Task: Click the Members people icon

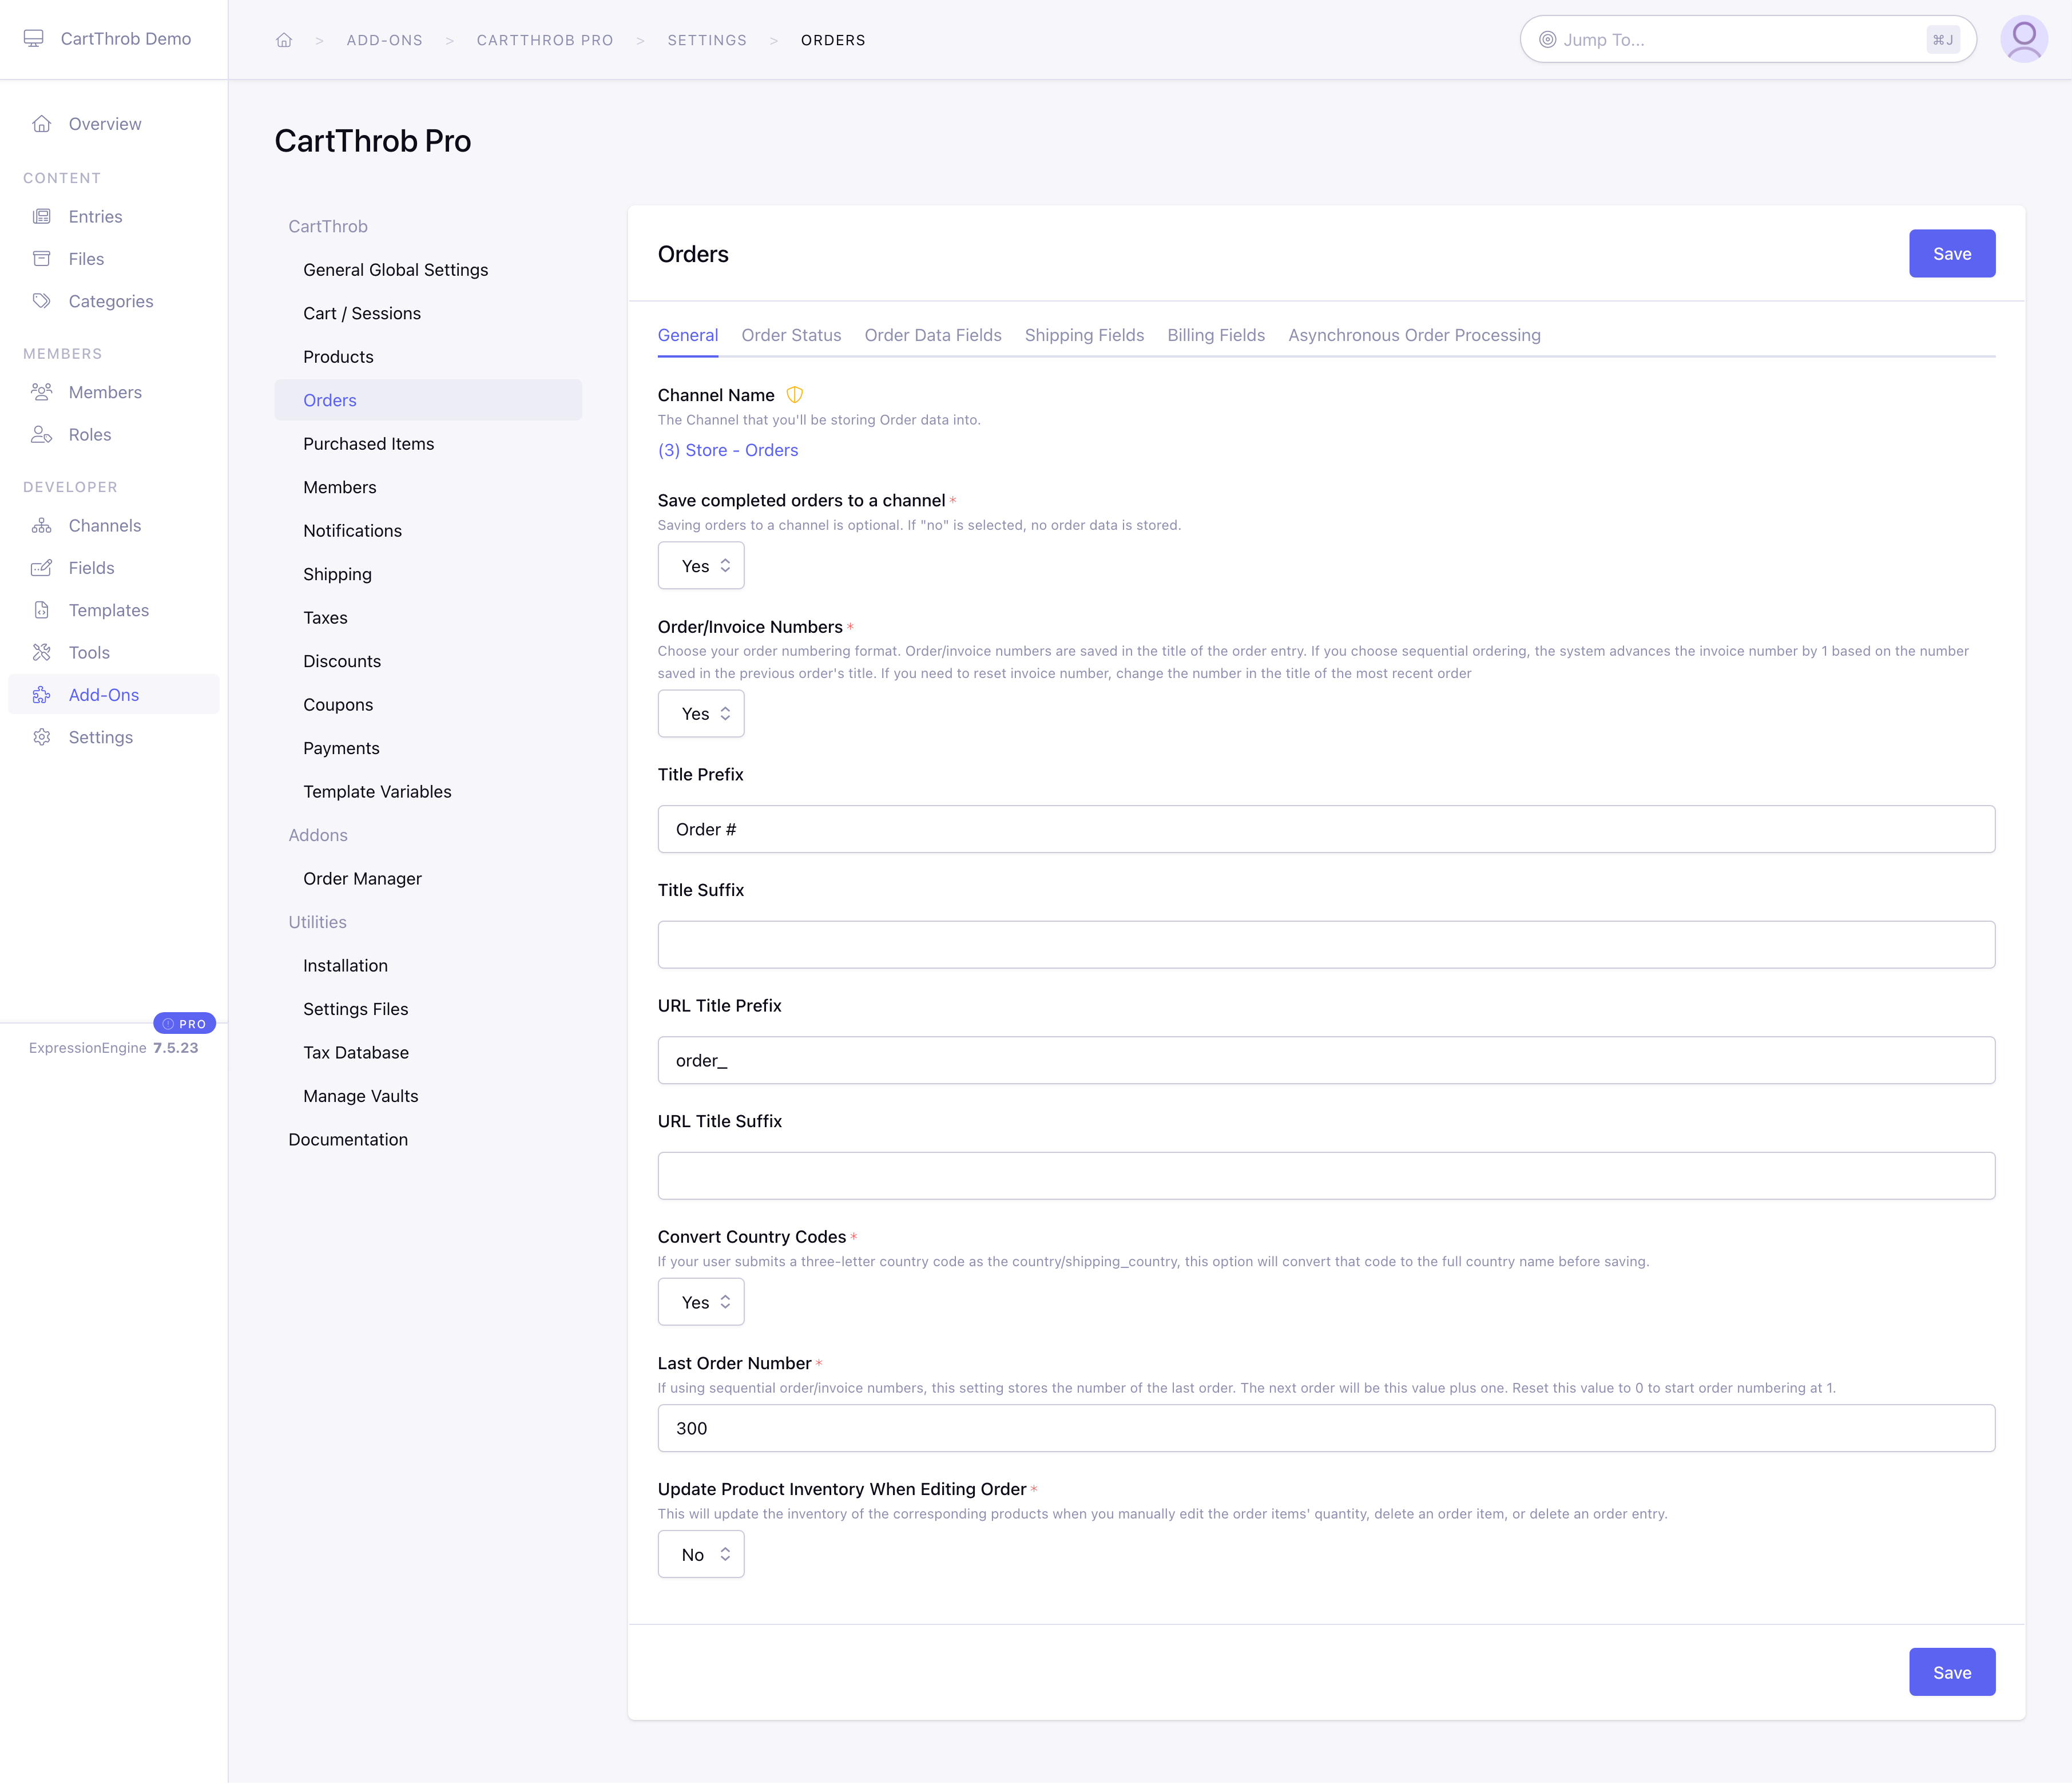Action: [41, 392]
